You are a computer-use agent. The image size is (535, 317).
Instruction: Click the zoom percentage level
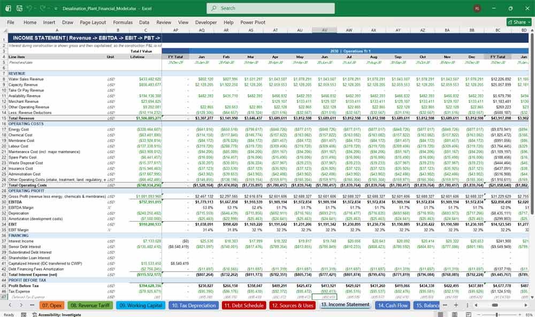point(529,315)
